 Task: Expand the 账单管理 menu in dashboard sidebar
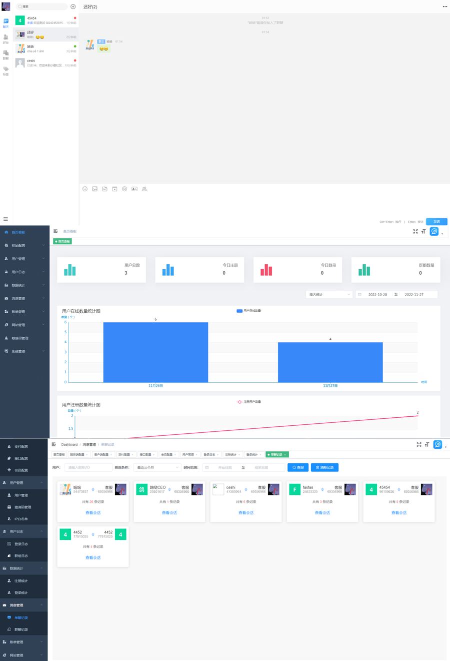[24, 312]
